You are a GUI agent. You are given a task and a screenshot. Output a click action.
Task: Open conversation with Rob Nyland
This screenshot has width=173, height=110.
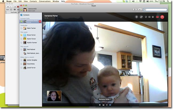tap(31, 50)
